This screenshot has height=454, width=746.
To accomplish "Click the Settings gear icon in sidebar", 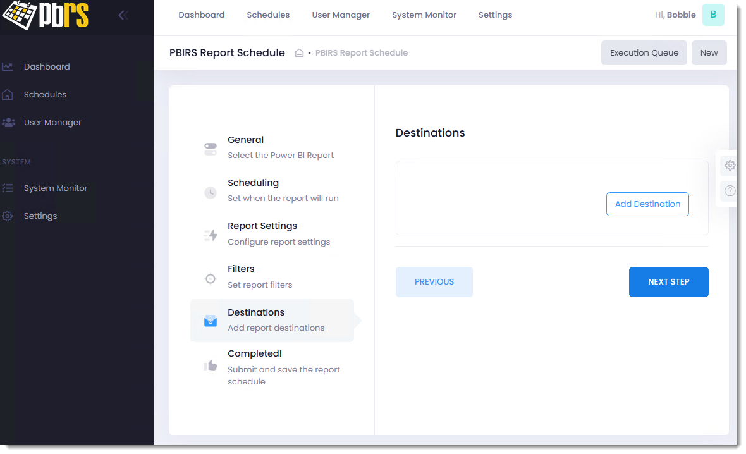I will click(8, 216).
